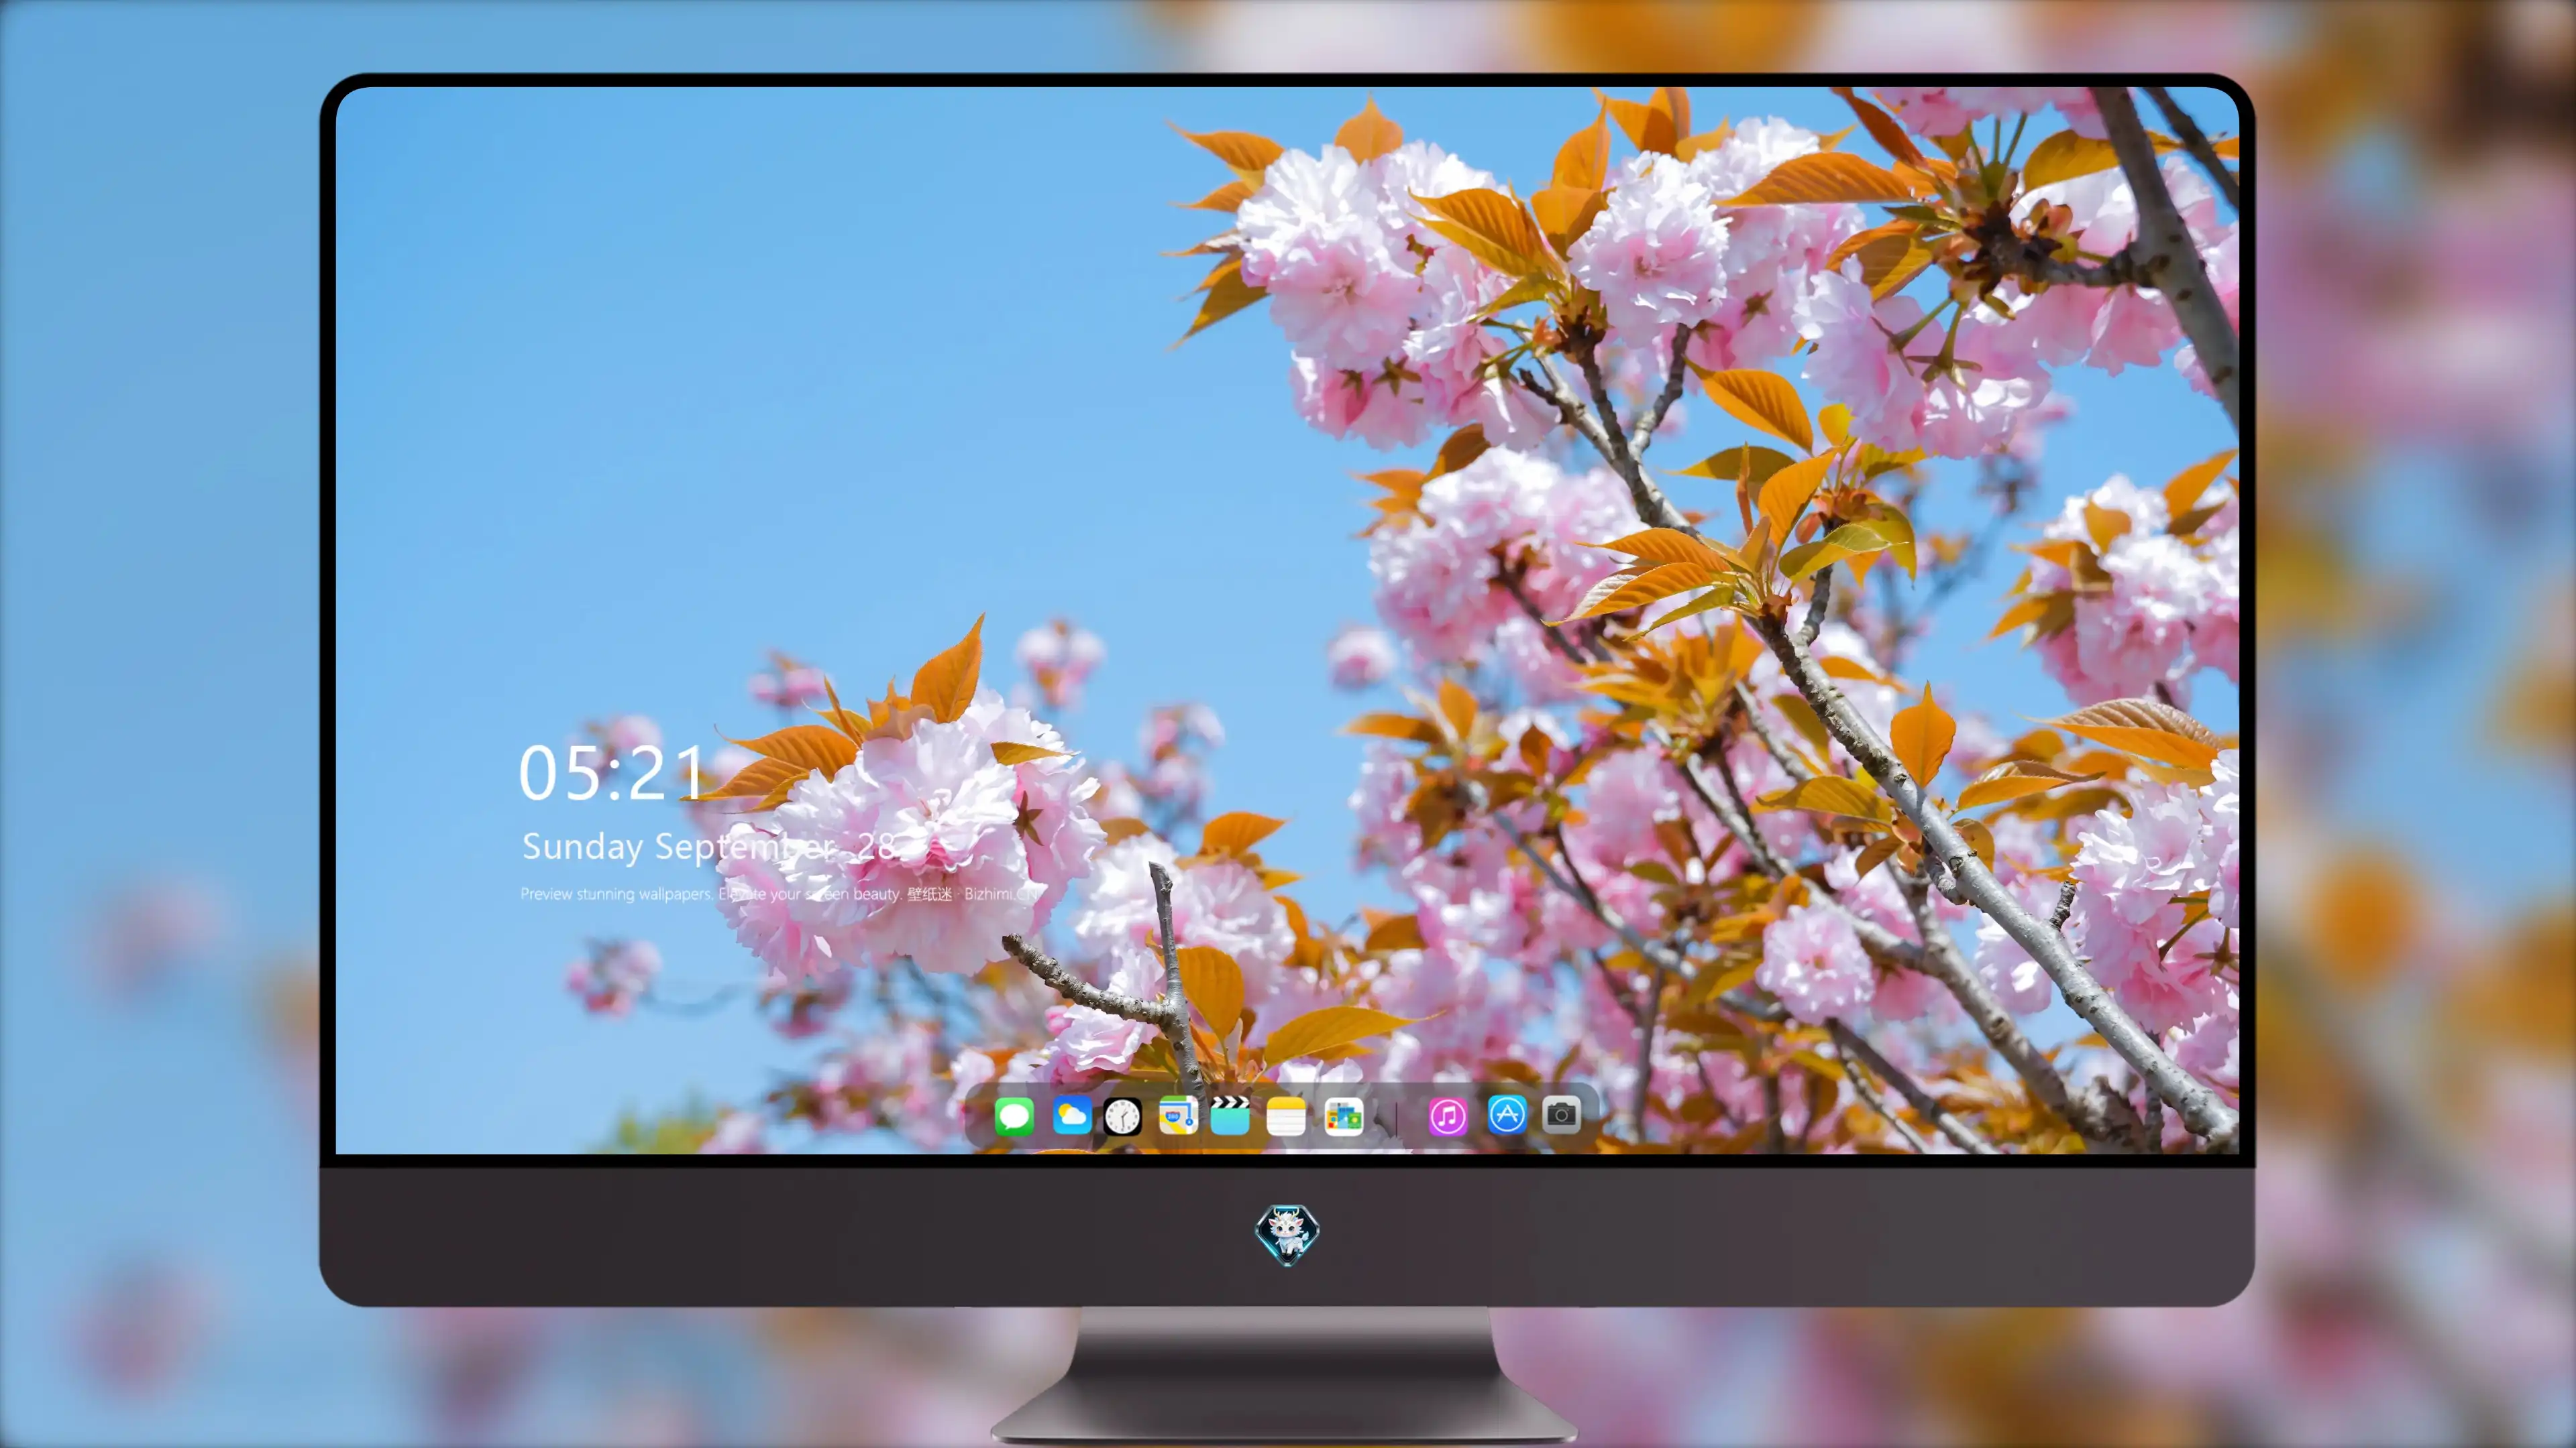2576x1448 pixels.
Task: Open the yellow Notes app
Action: 1286,1116
